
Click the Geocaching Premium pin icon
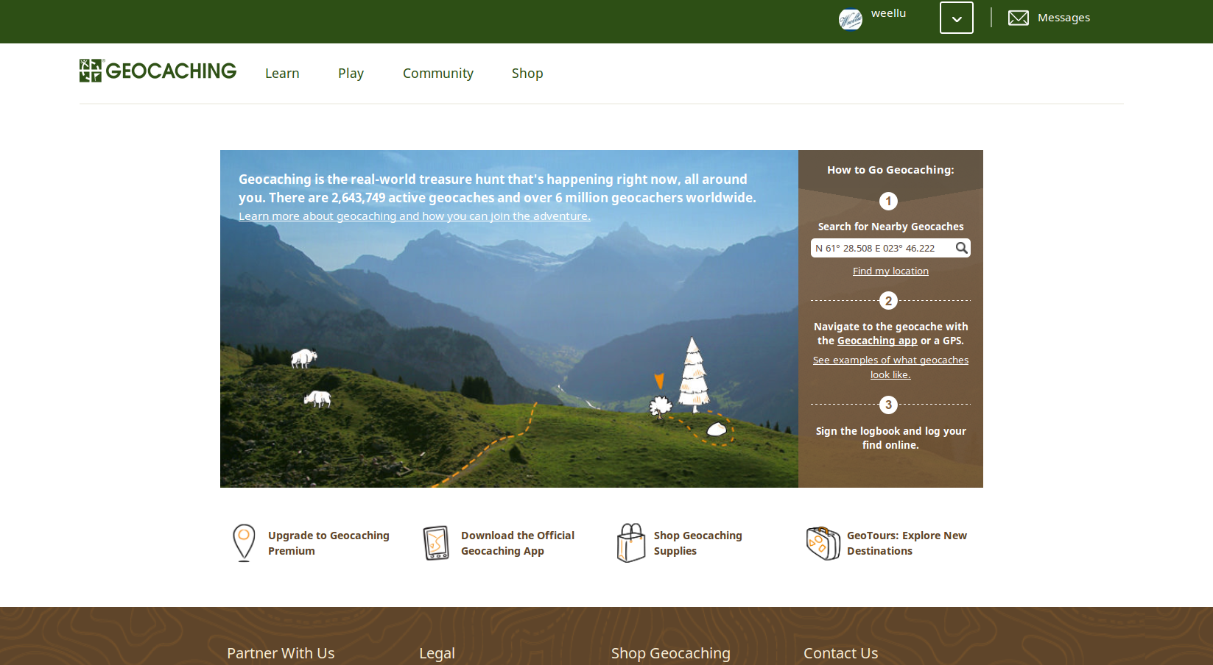[x=244, y=543]
